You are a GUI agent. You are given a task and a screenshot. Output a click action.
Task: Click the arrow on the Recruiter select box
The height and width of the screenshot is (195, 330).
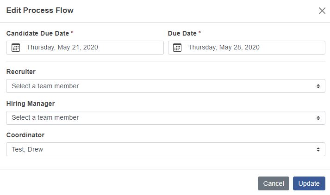318,86
